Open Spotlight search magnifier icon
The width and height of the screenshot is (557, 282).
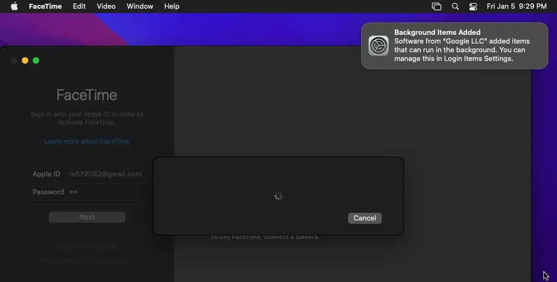tap(455, 7)
